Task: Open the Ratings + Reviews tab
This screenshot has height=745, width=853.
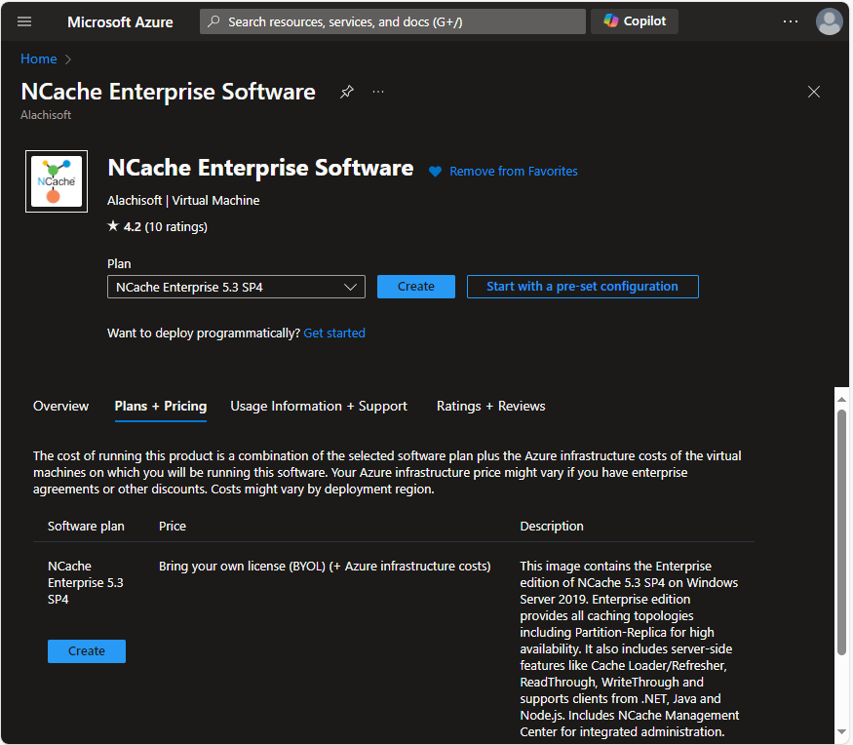Action: (x=490, y=406)
